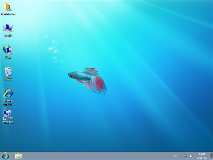
Task: Open the volume speaker tray control
Action: 191,156
